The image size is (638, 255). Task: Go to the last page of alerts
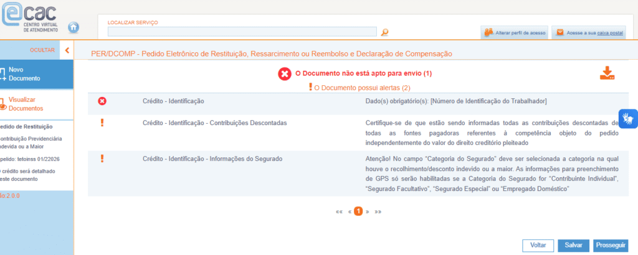[378, 211]
